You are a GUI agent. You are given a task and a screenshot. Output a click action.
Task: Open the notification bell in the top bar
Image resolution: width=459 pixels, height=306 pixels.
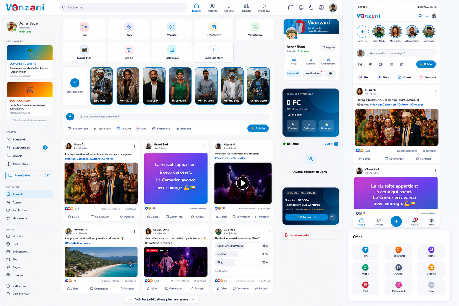[x=301, y=7]
